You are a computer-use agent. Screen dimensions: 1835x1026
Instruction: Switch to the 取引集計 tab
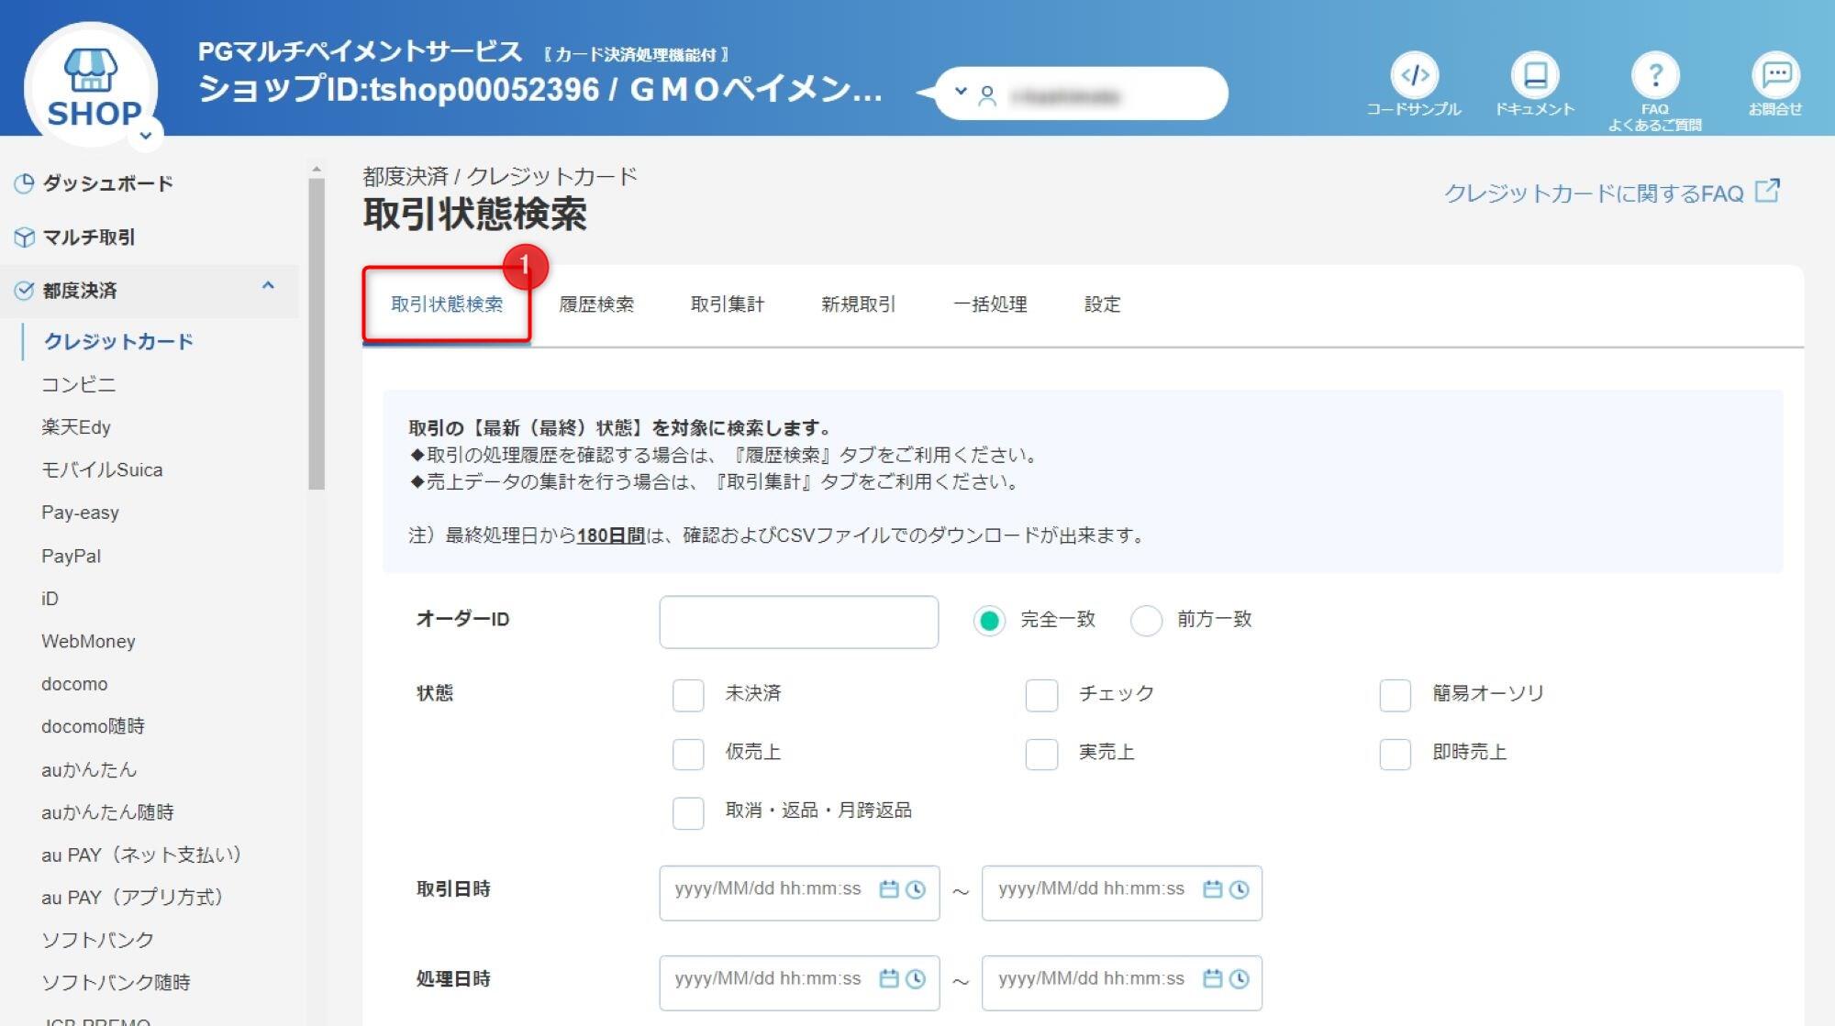(x=728, y=304)
